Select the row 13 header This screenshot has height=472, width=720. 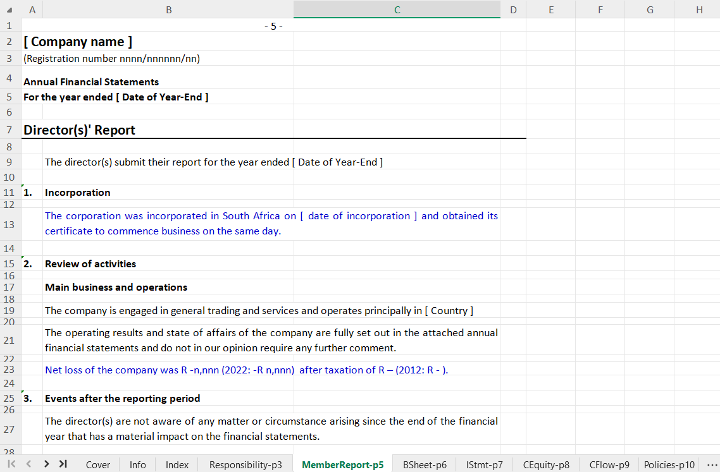pyautogui.click(x=9, y=224)
